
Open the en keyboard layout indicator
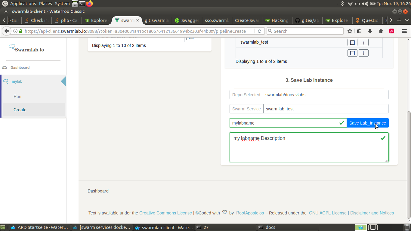point(357,4)
